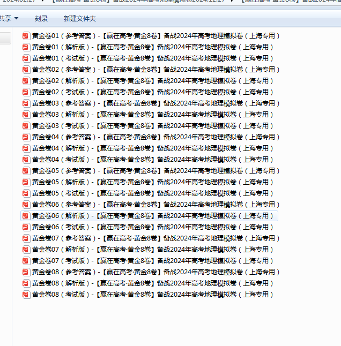
Task: Click PDF icon of 黄金卷07(考试版)
Action: (26, 261)
